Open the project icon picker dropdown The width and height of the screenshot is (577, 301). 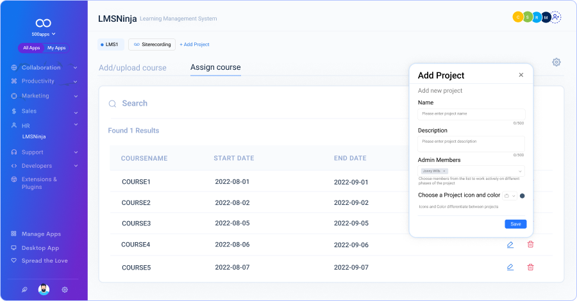click(x=510, y=196)
